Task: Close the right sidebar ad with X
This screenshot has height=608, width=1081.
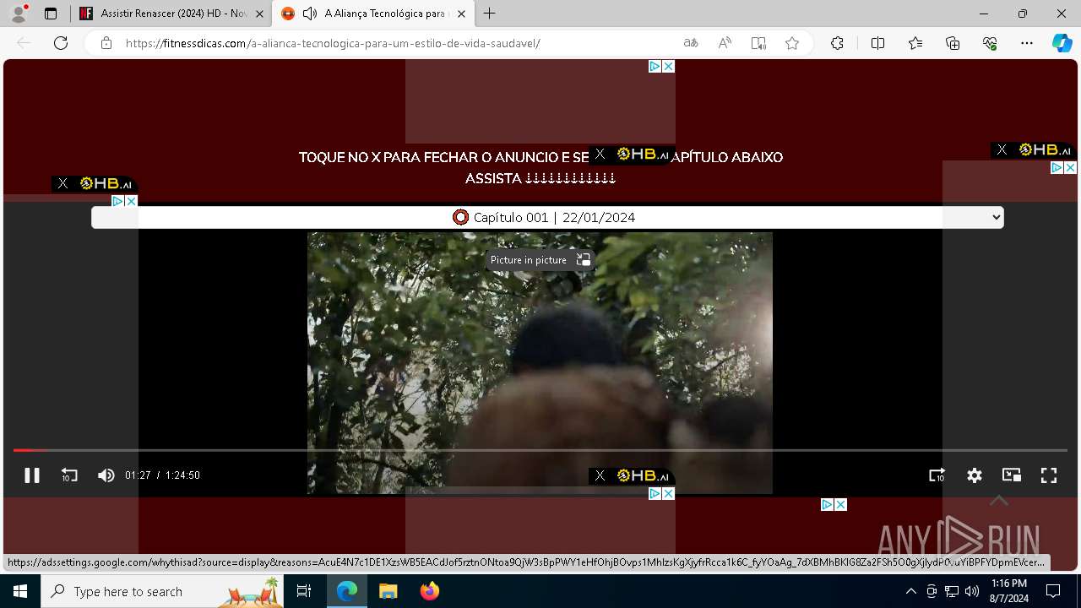Action: click(1070, 168)
